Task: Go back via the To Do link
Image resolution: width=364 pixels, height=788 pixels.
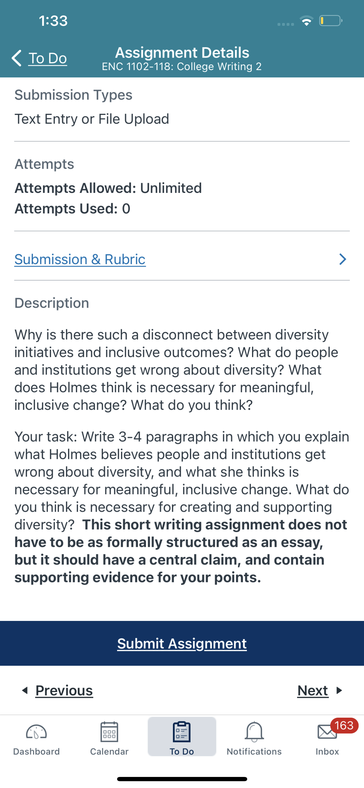Action: [x=48, y=58]
